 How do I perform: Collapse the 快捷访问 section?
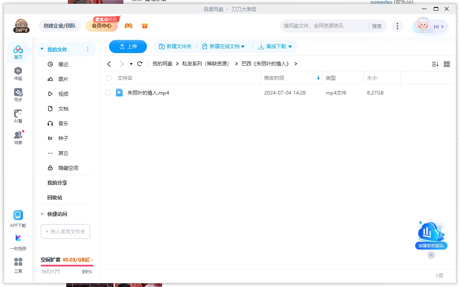pos(42,214)
